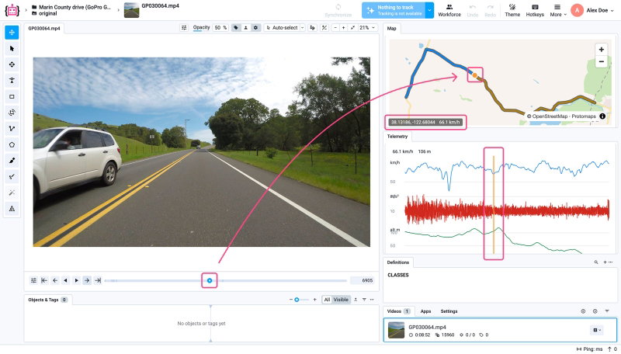Select the graph keypoints tool at toolbar bottom
The height and width of the screenshot is (354, 621).
pyautogui.click(x=12, y=209)
